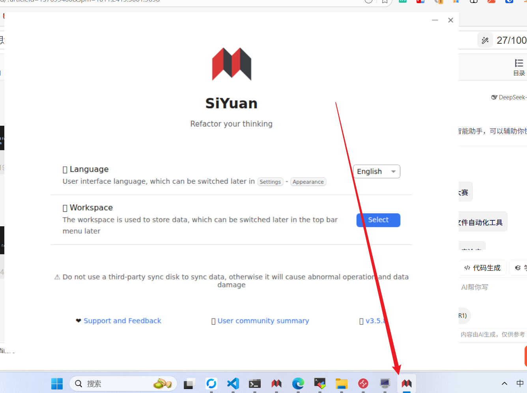Click the Settings keycap label
The height and width of the screenshot is (393, 527).
point(270,182)
